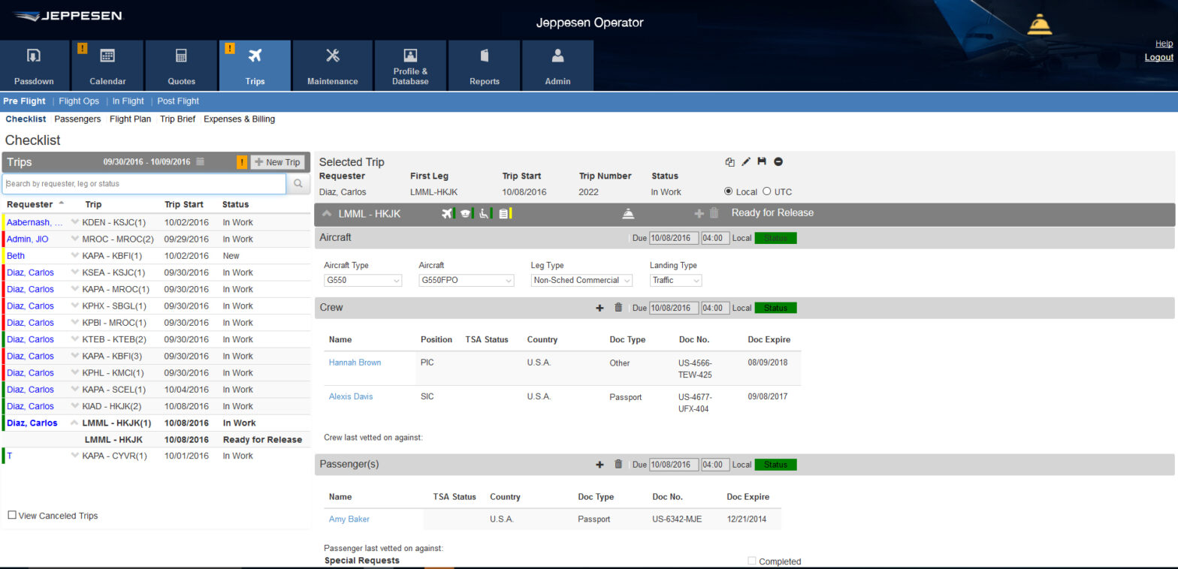Click the passenger seat icon on the leg bar
1178x569 pixels.
pyautogui.click(x=485, y=213)
